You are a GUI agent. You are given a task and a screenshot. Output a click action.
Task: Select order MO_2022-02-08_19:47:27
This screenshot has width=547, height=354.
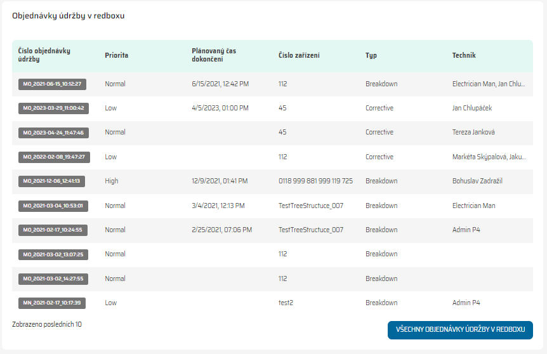53,157
